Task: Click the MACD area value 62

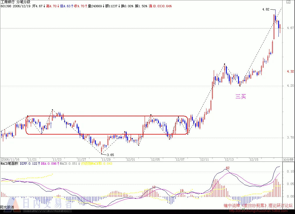Action: 228,168
